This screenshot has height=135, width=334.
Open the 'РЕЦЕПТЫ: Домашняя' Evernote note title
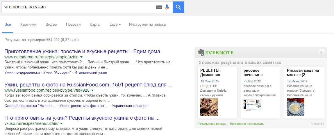[210, 73]
